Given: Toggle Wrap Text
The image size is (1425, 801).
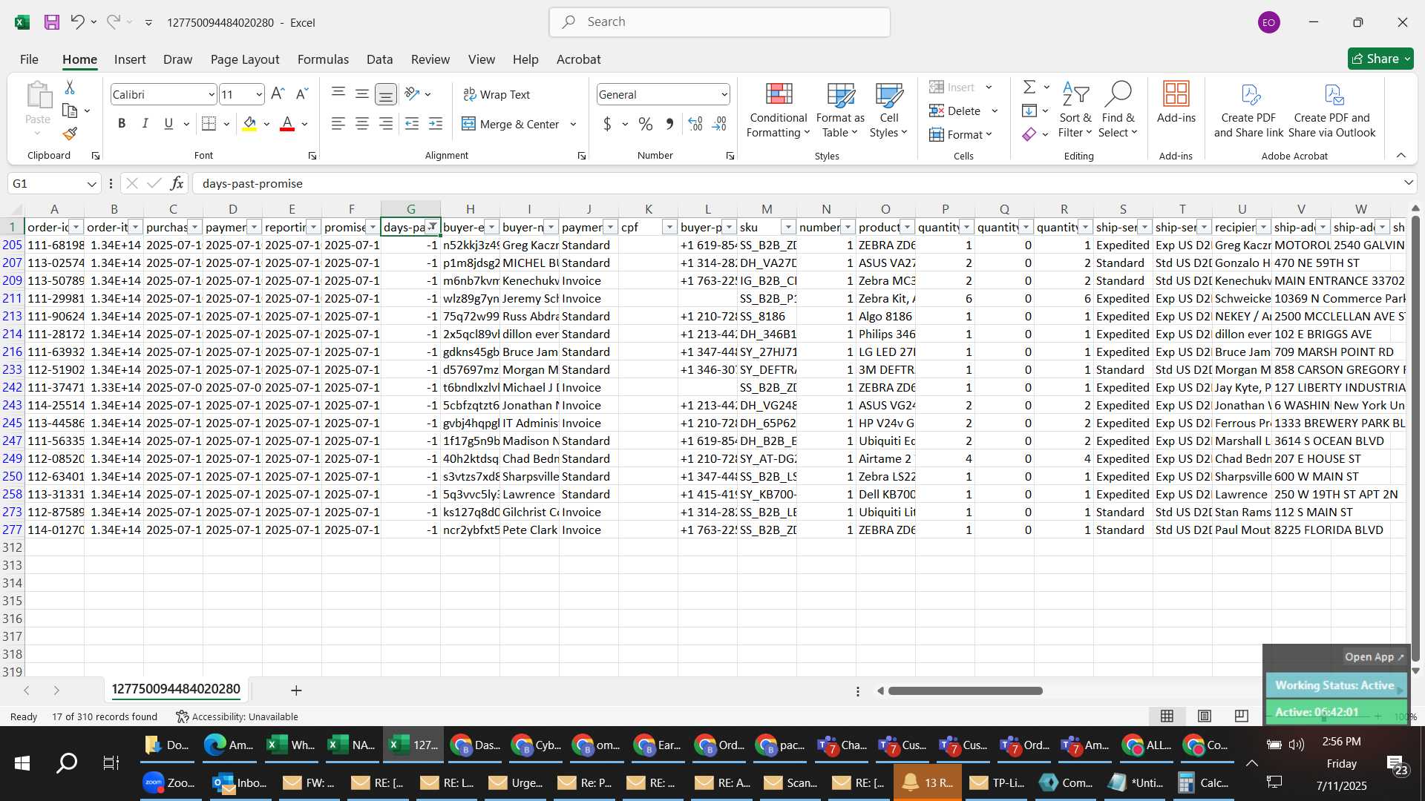Looking at the screenshot, I should 497,94.
